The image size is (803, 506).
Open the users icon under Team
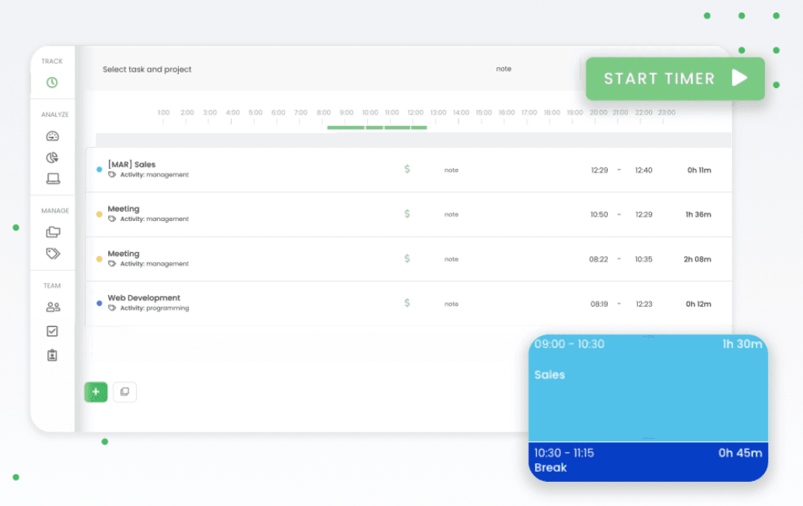point(53,307)
